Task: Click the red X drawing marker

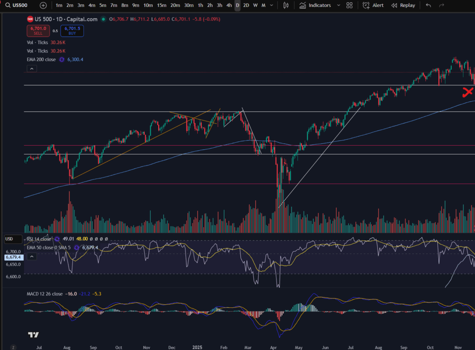Action: [x=468, y=92]
